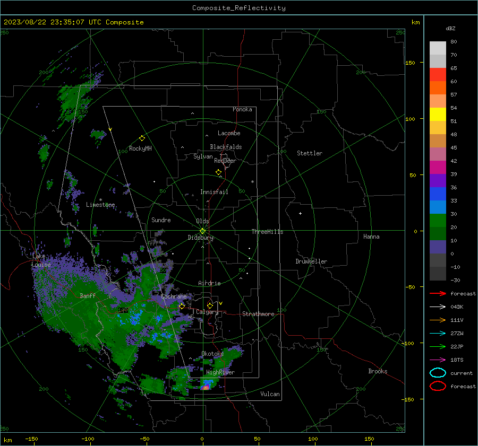The image size is (478, 446).
Task: Click the Banff label
Action: 88,295
